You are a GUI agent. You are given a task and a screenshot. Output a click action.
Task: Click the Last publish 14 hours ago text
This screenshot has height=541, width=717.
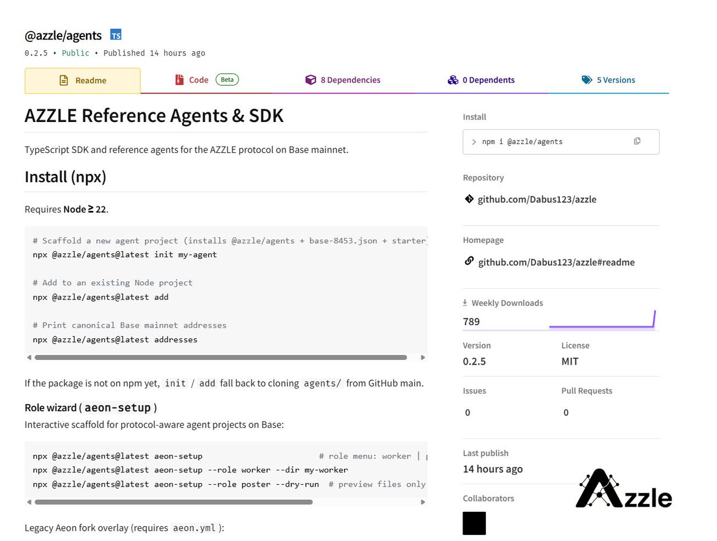tap(493, 469)
